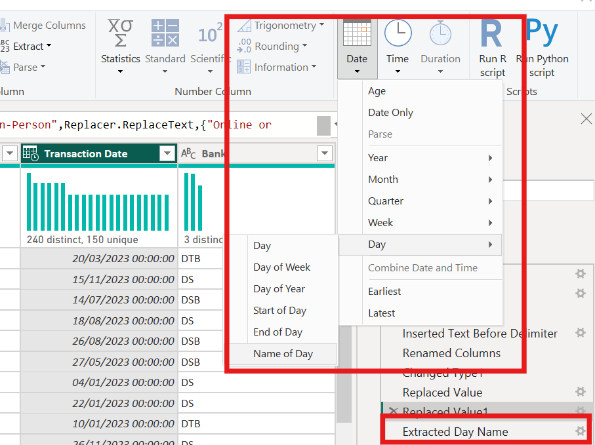
Task: Expand the Month submenu
Action: (420, 180)
